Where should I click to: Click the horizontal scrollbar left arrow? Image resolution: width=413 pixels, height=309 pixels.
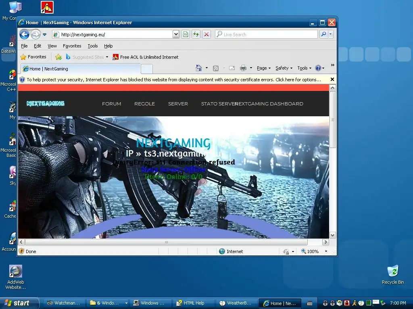[x=22, y=242]
